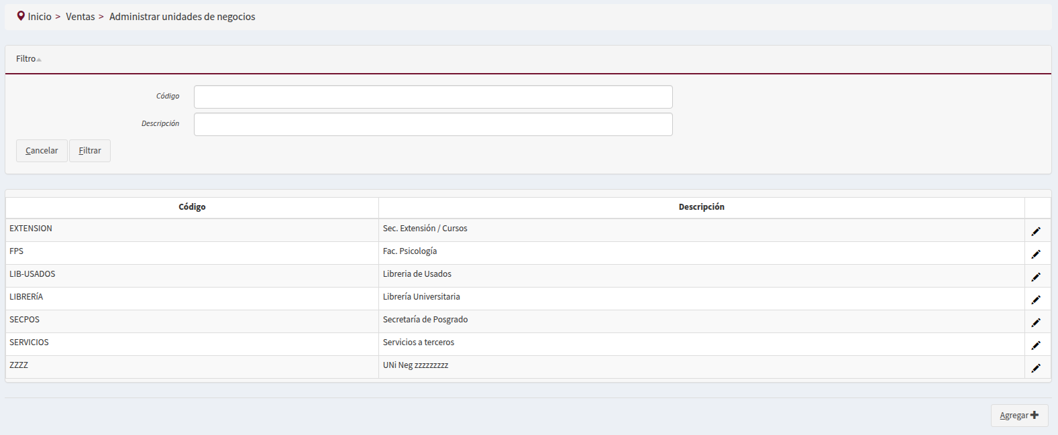
Task: Edit LIB-USADOS unit via pencil icon
Action: (1036, 277)
